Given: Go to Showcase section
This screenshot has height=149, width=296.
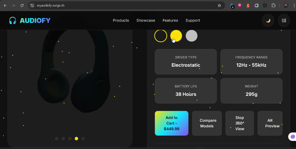Looking at the screenshot, I should tap(146, 20).
